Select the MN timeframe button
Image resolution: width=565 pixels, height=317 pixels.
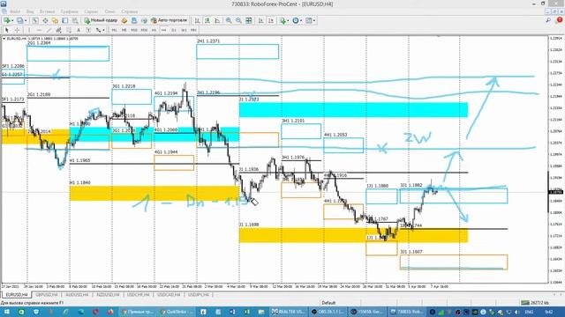[x=193, y=30]
